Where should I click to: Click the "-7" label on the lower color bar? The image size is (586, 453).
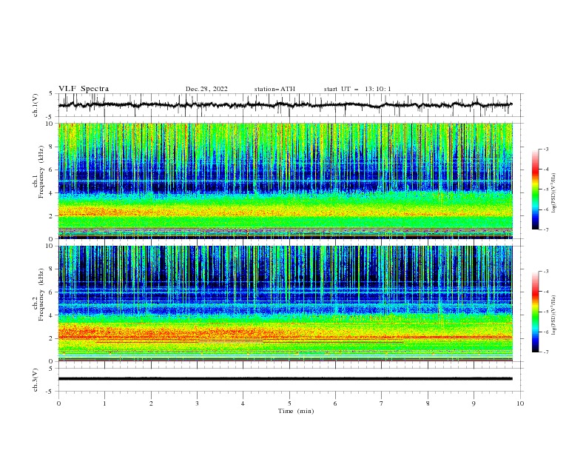pyautogui.click(x=545, y=352)
